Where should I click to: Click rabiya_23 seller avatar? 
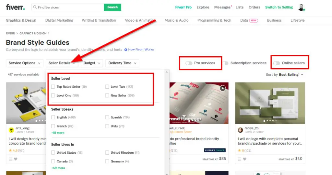point(240,130)
